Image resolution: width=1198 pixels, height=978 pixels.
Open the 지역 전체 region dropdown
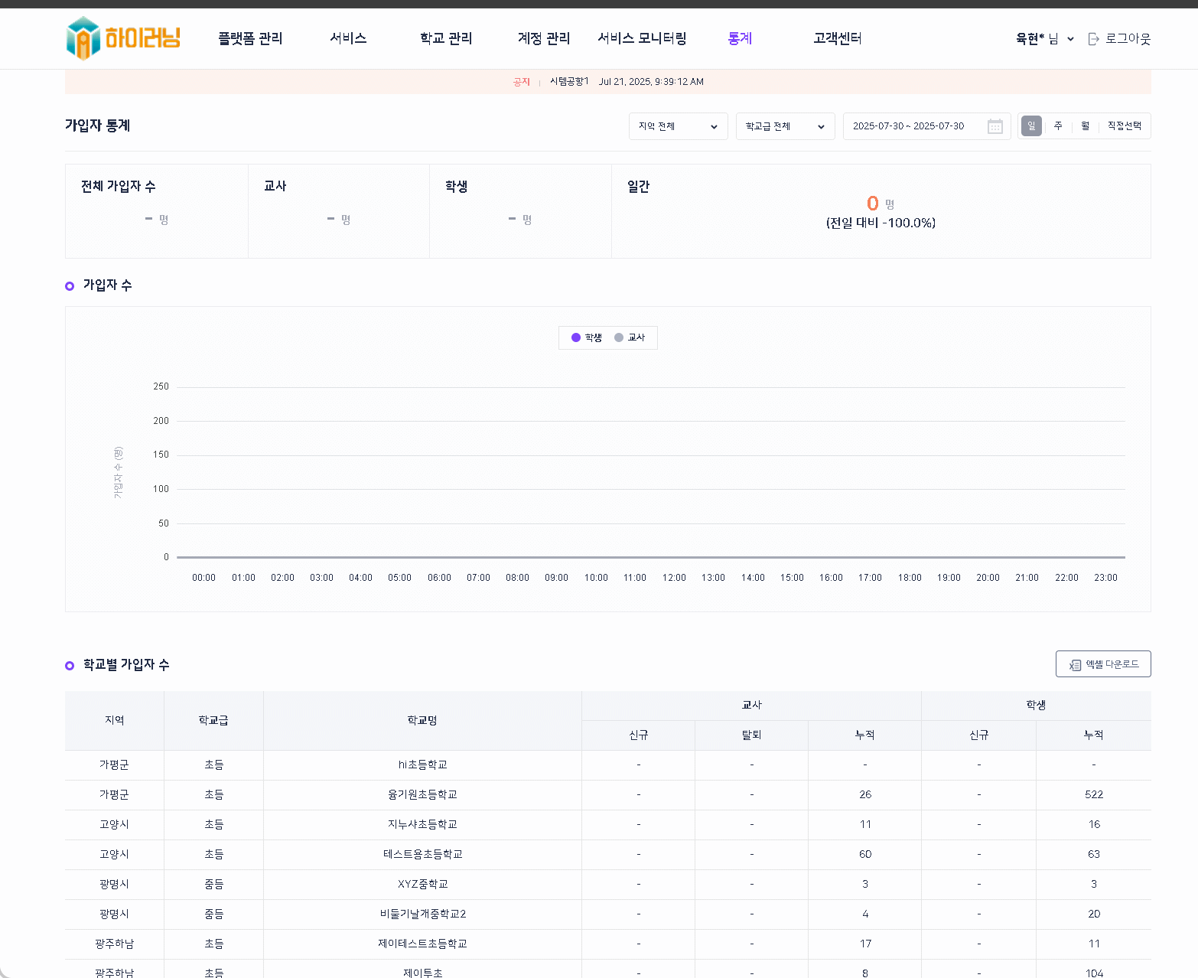click(x=678, y=126)
